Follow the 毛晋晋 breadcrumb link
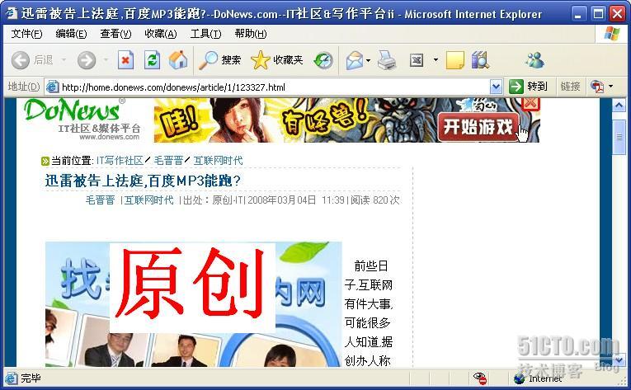 pyautogui.click(x=168, y=161)
